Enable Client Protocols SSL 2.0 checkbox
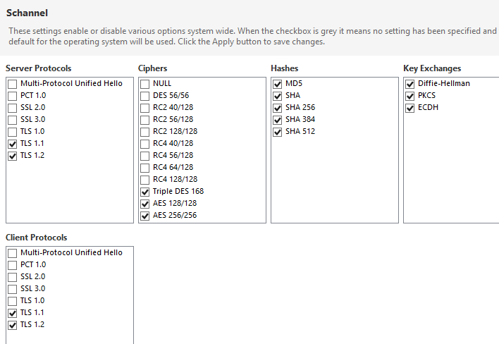 point(13,277)
